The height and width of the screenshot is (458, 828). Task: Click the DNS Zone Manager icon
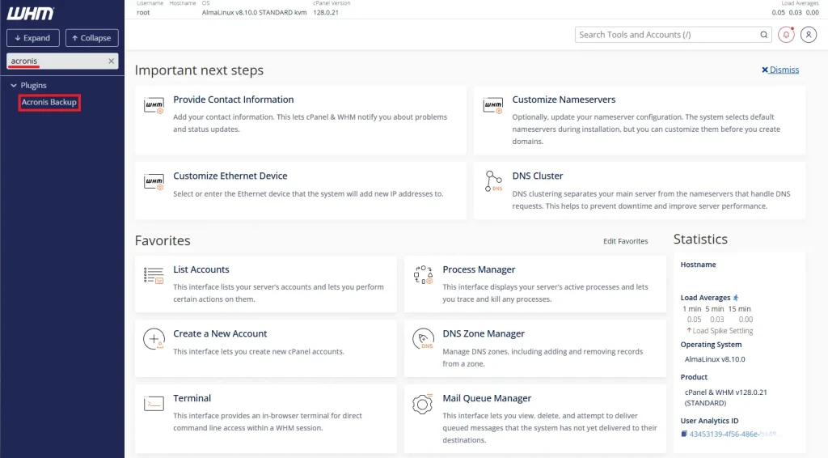tap(423, 340)
